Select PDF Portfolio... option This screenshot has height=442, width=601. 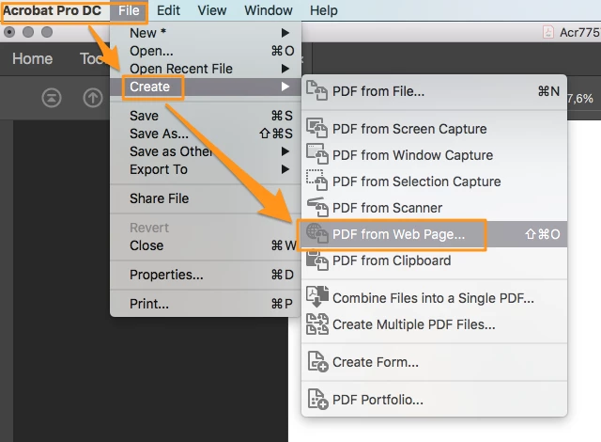point(434,400)
